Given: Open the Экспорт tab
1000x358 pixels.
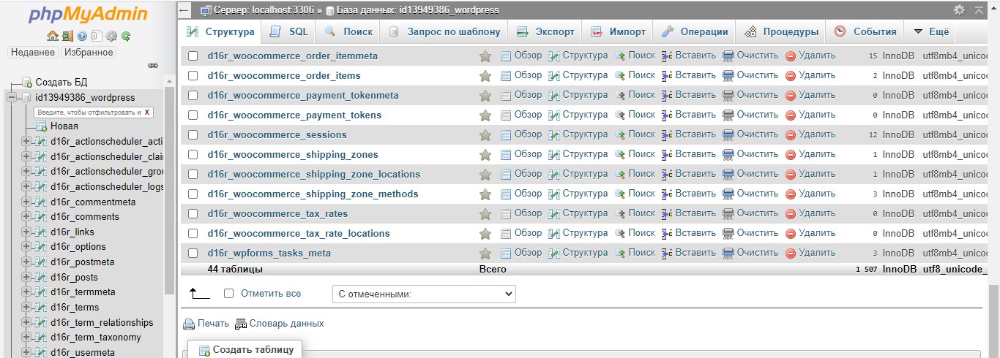Looking at the screenshot, I should pyautogui.click(x=545, y=32).
